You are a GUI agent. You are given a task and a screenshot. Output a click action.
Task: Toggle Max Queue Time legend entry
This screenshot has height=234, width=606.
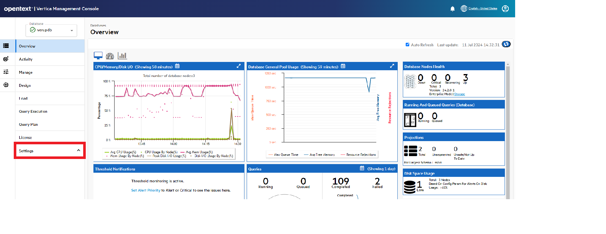tap(283, 155)
